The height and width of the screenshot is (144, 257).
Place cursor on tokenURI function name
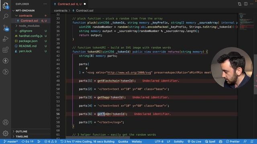[94, 52]
